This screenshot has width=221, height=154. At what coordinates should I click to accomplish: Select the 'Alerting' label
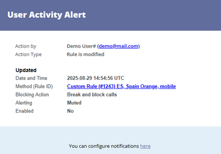pyautogui.click(x=24, y=103)
